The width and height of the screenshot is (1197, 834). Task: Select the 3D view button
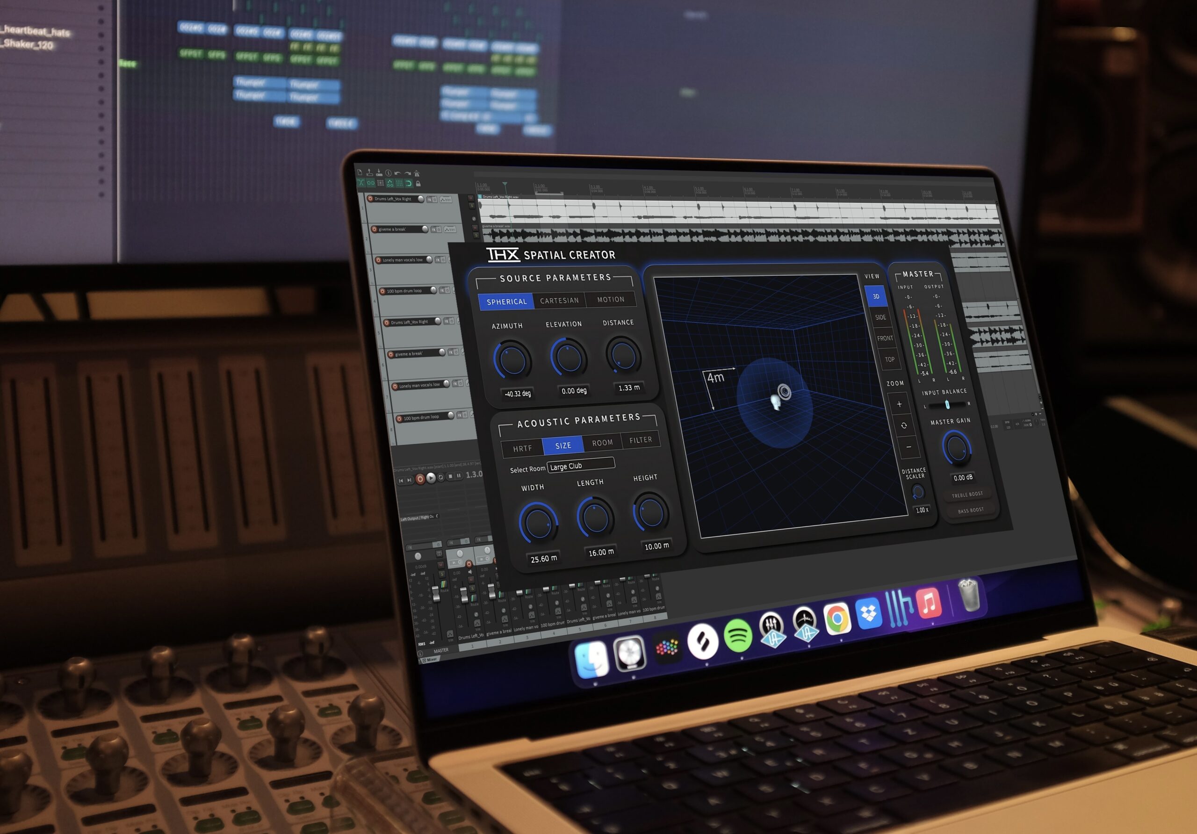[x=876, y=296]
